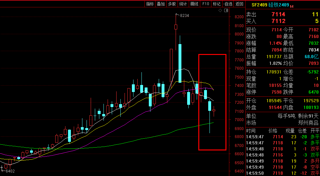
Task: Click the diamond icon above the chart
Action: click(220, 11)
